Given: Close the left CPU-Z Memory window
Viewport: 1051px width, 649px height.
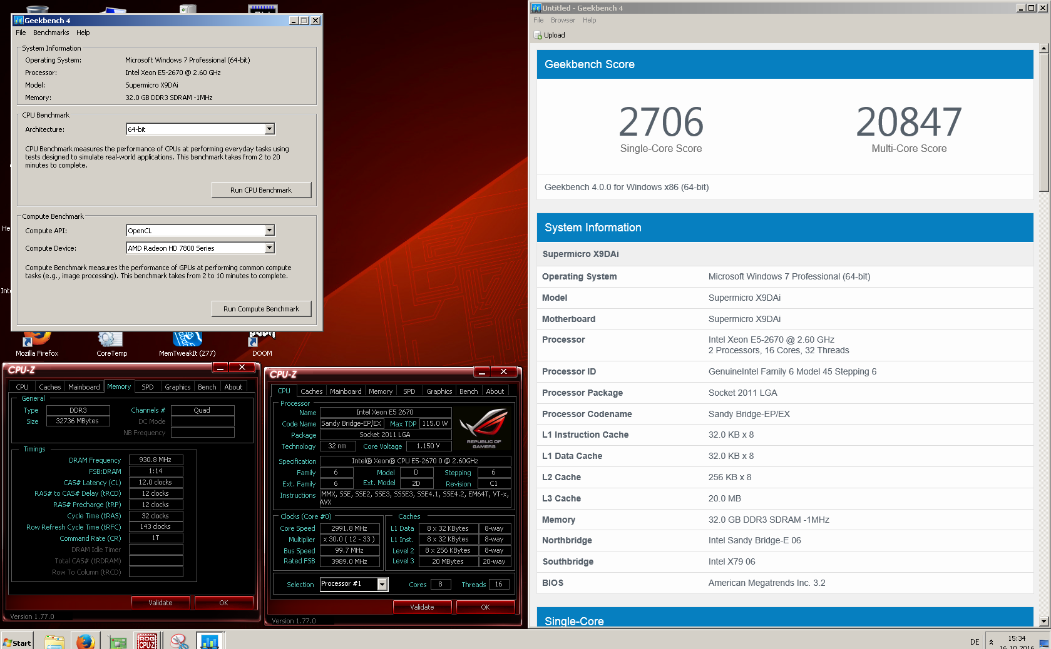Looking at the screenshot, I should point(241,367).
